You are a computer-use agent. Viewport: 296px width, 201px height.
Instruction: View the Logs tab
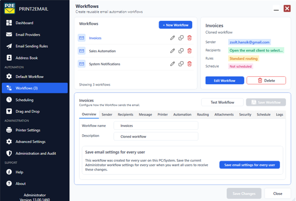(279, 115)
